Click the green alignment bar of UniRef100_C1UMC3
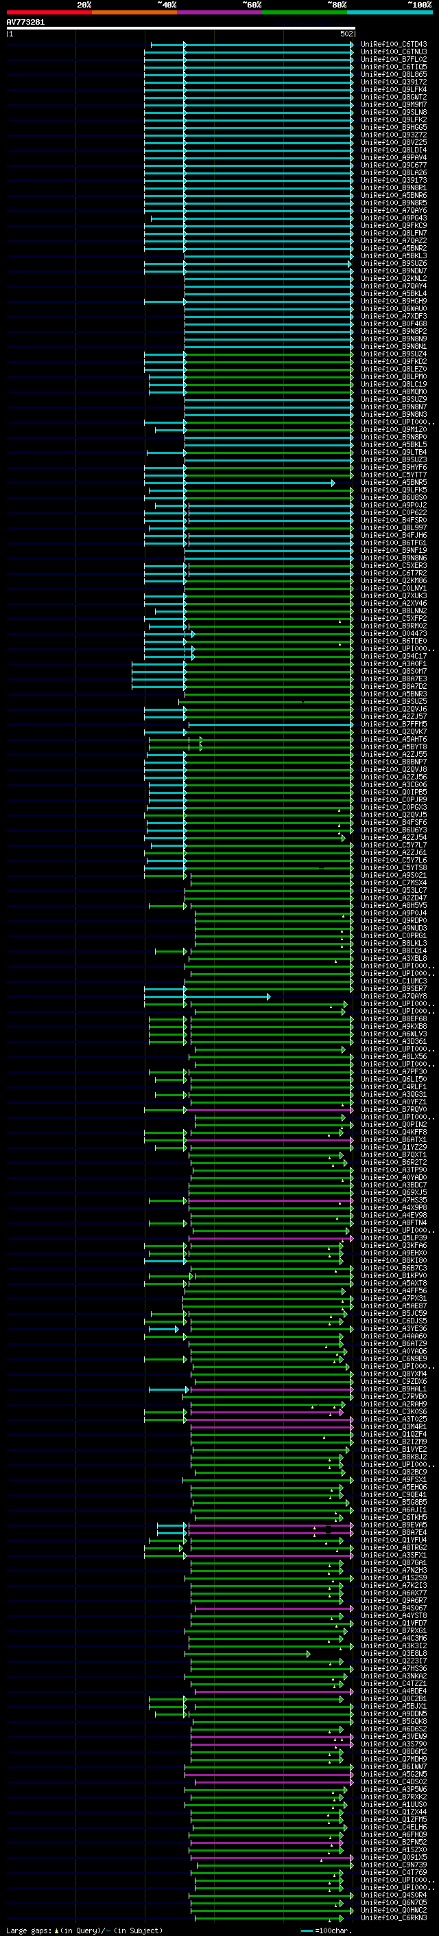Viewport: 439px width, 1936px height. 269,981
